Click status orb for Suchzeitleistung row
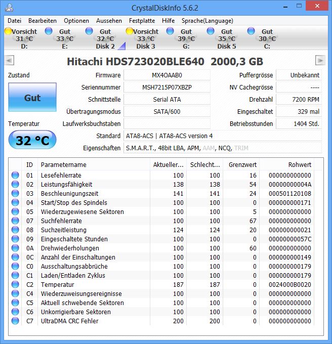This screenshot has height=344, width=332. pyautogui.click(x=15, y=230)
